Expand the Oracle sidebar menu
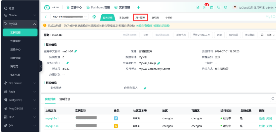The width and height of the screenshot is (276, 132). click(x=35, y=15)
